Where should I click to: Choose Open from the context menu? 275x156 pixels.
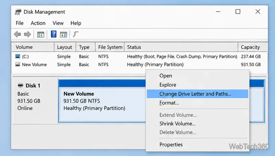197,76
